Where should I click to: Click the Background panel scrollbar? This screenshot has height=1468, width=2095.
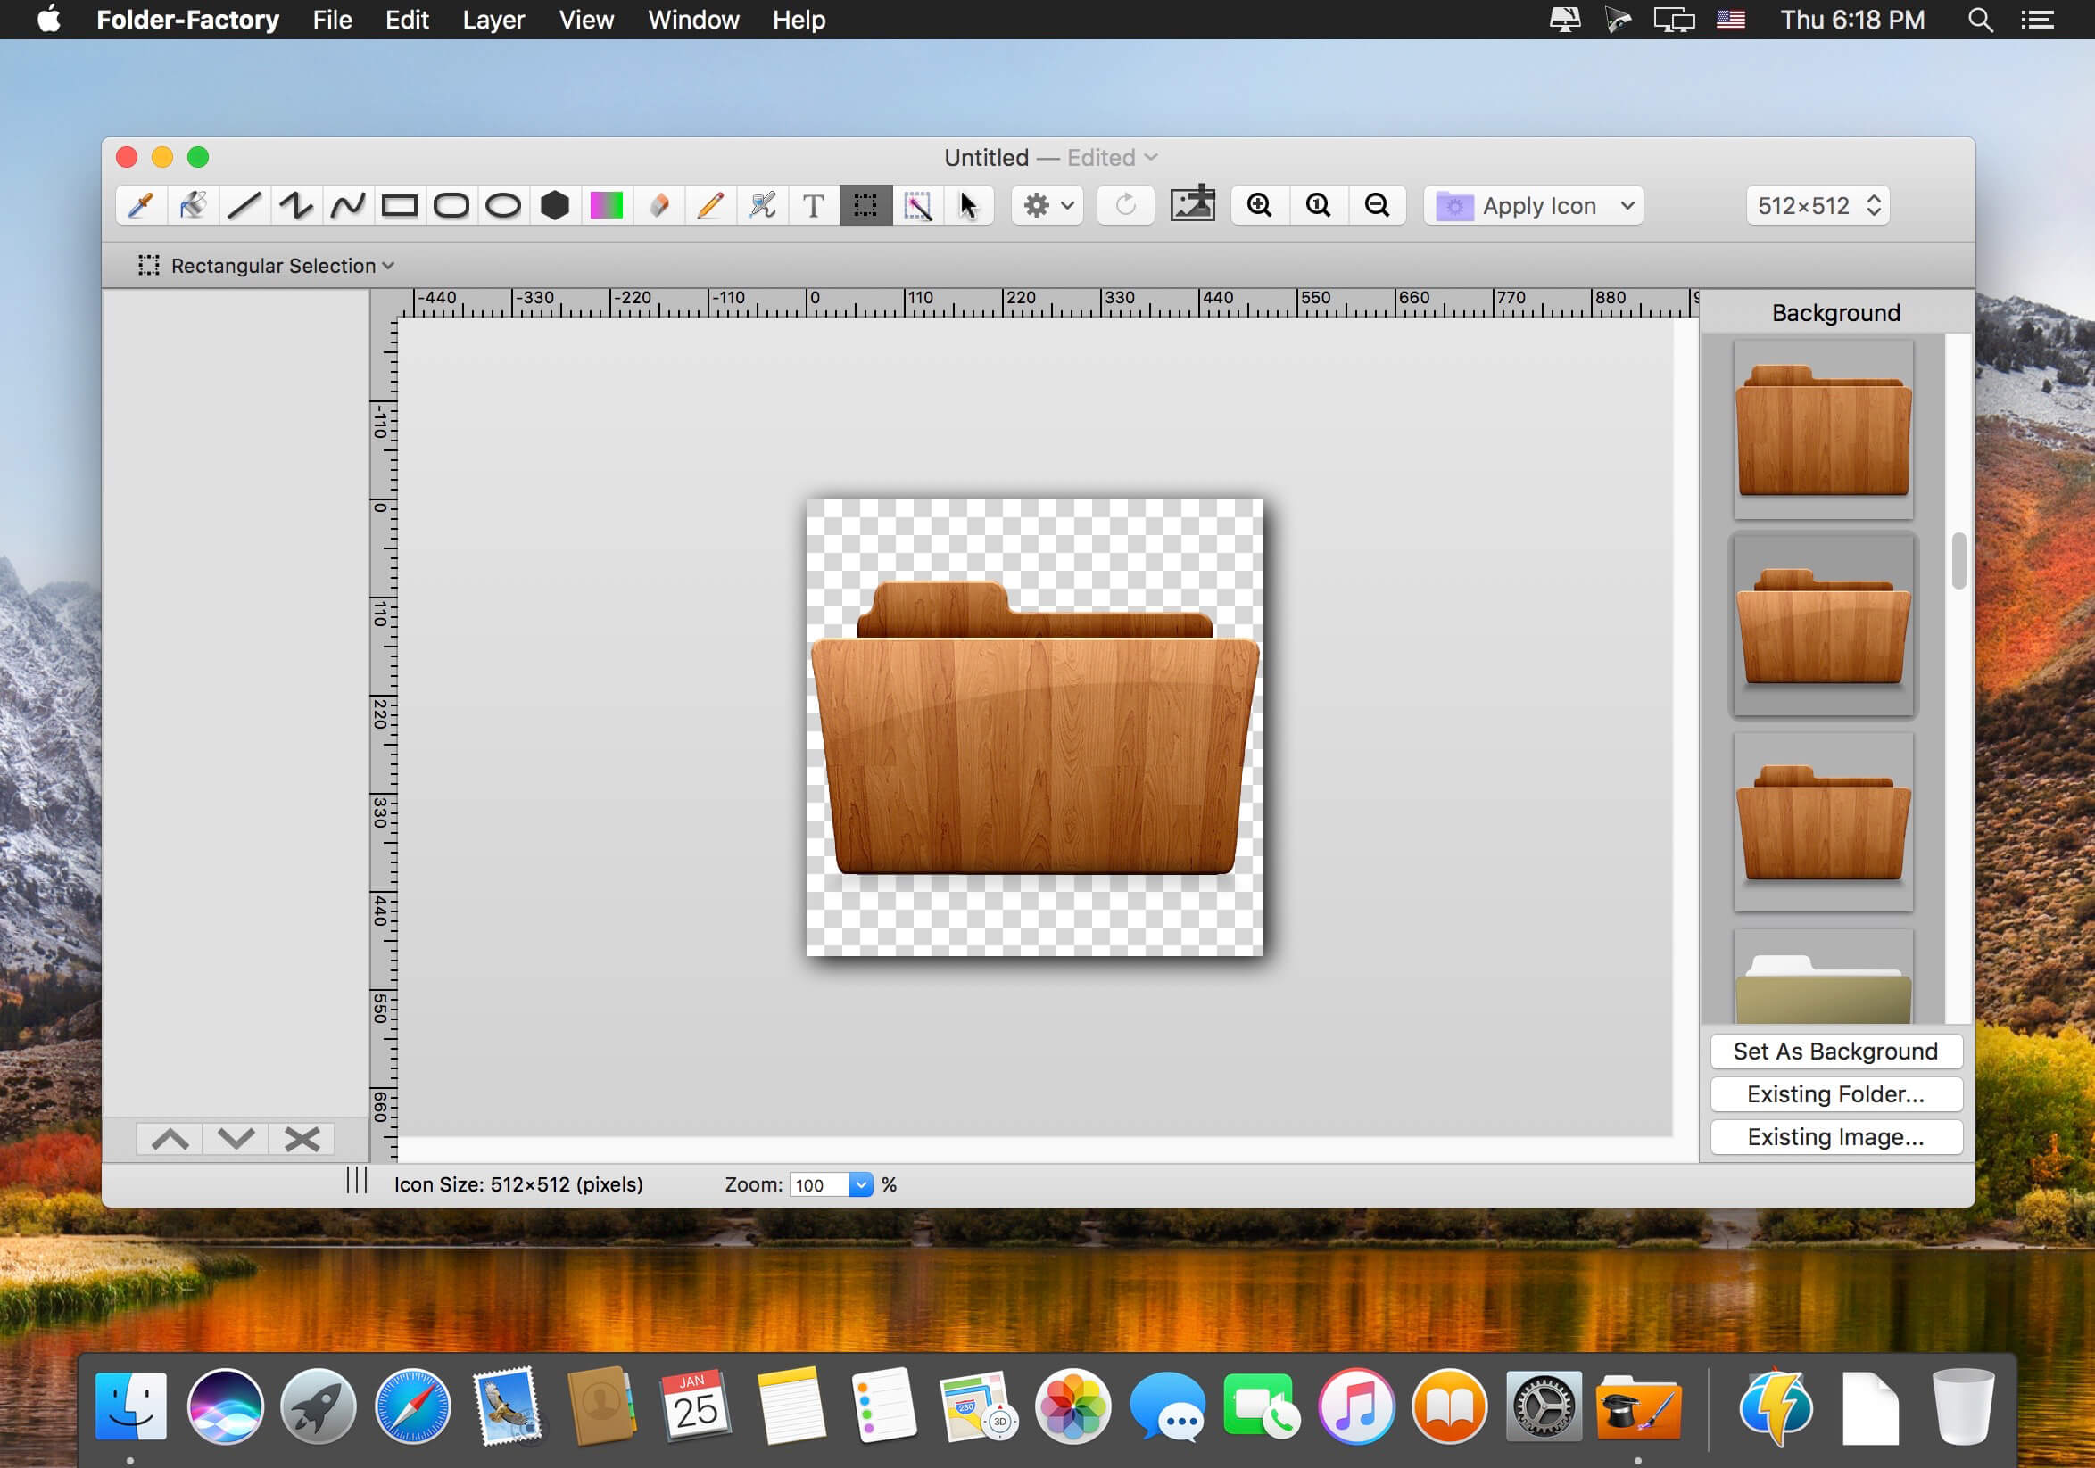pos(1959,562)
